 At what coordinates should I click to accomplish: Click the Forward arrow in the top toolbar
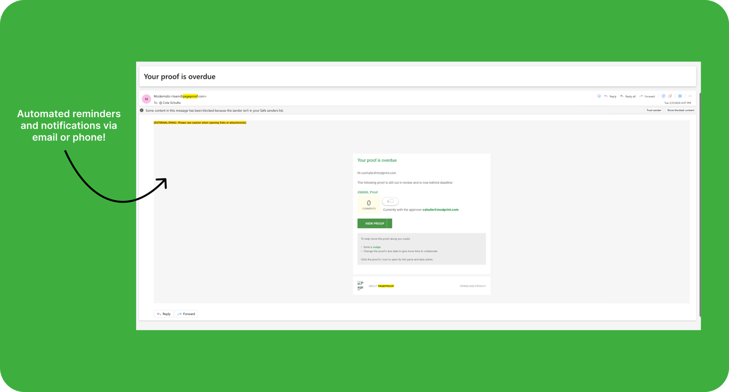[641, 96]
